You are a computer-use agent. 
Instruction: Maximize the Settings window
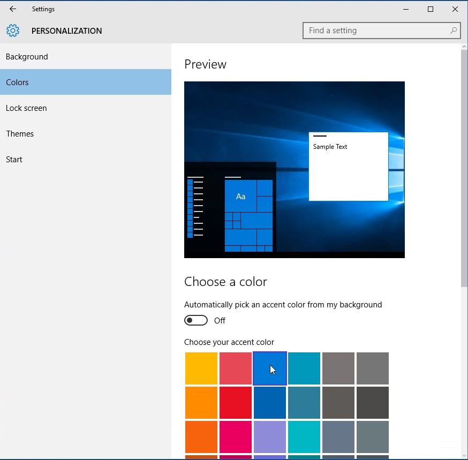pos(431,9)
